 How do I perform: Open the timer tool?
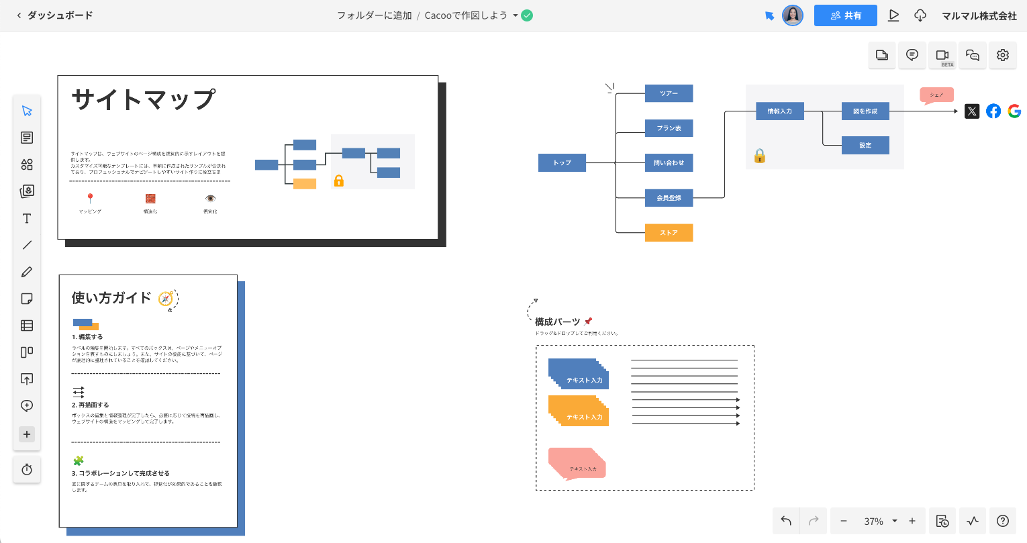[x=27, y=469]
